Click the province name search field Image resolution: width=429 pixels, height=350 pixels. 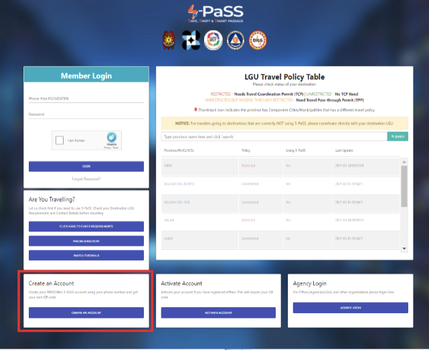[274, 137]
